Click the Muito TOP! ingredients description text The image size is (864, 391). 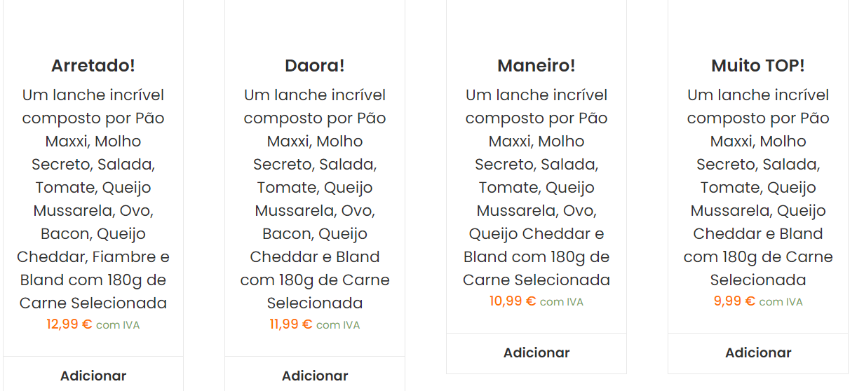758,187
